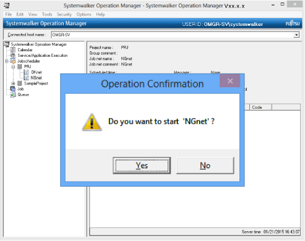Click the Job icon in the tree
305x241 pixels.
point(13,89)
